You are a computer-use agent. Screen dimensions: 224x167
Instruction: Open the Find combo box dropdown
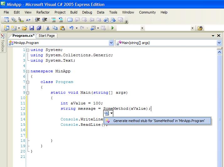192,28
